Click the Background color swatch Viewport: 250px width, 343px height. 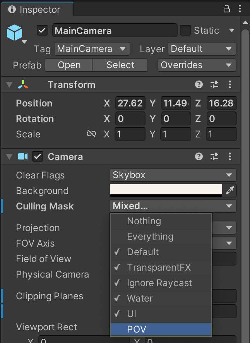click(x=166, y=190)
